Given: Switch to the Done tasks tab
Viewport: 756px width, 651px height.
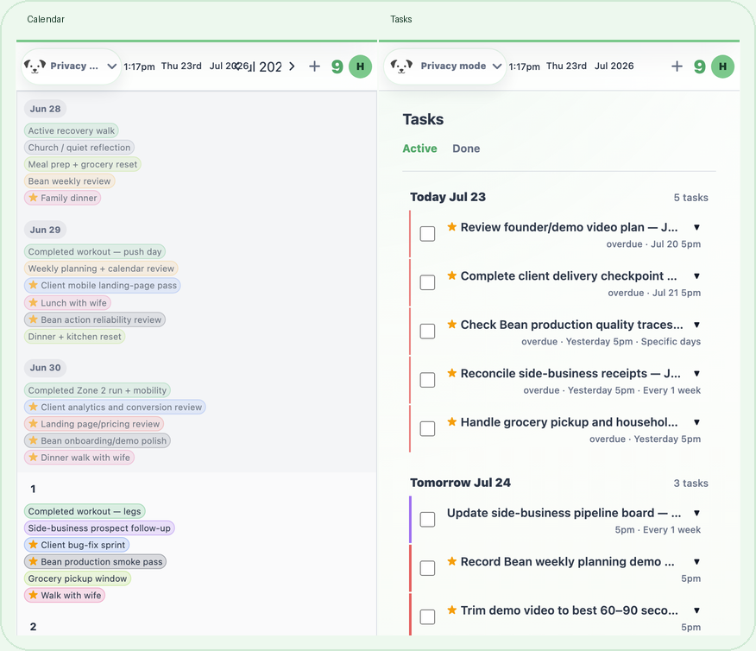Looking at the screenshot, I should pos(466,149).
